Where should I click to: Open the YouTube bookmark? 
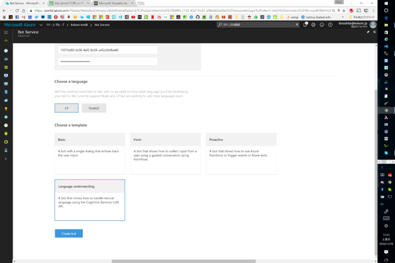point(133,17)
